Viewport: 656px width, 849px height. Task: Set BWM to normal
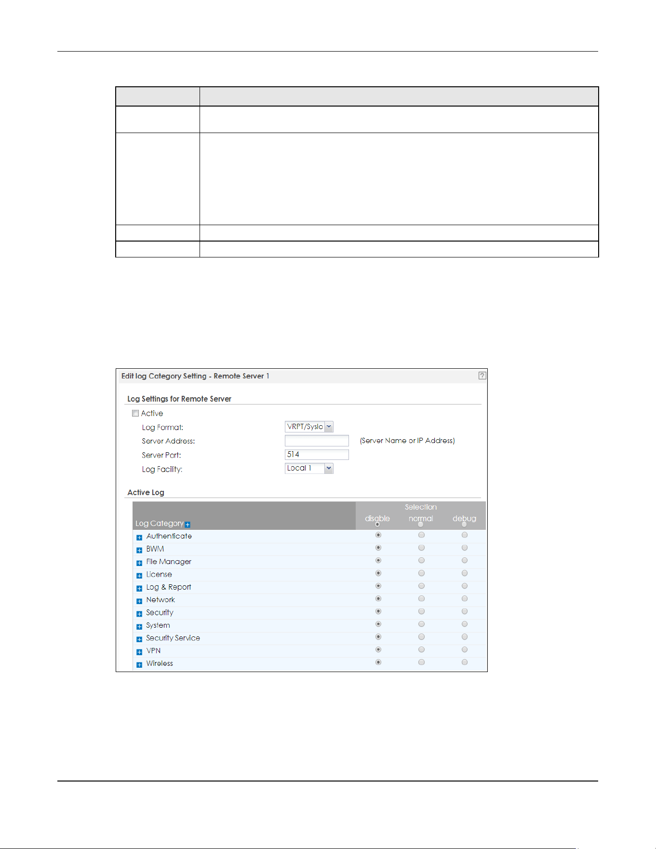click(x=421, y=548)
